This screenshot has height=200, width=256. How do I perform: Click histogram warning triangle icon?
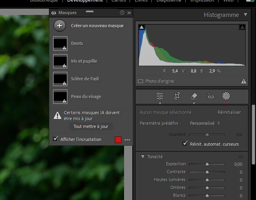244,81
